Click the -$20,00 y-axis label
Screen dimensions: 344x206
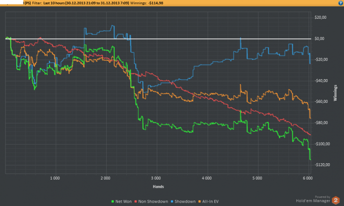click(x=321, y=59)
